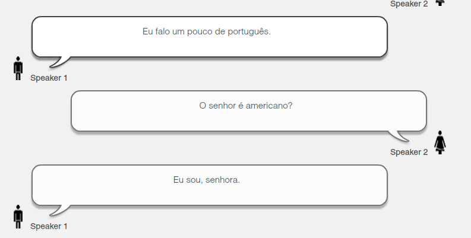Image resolution: width=471 pixels, height=238 pixels.
Task: Click the sentence 'O senhor é americano?'
Action: (246, 106)
